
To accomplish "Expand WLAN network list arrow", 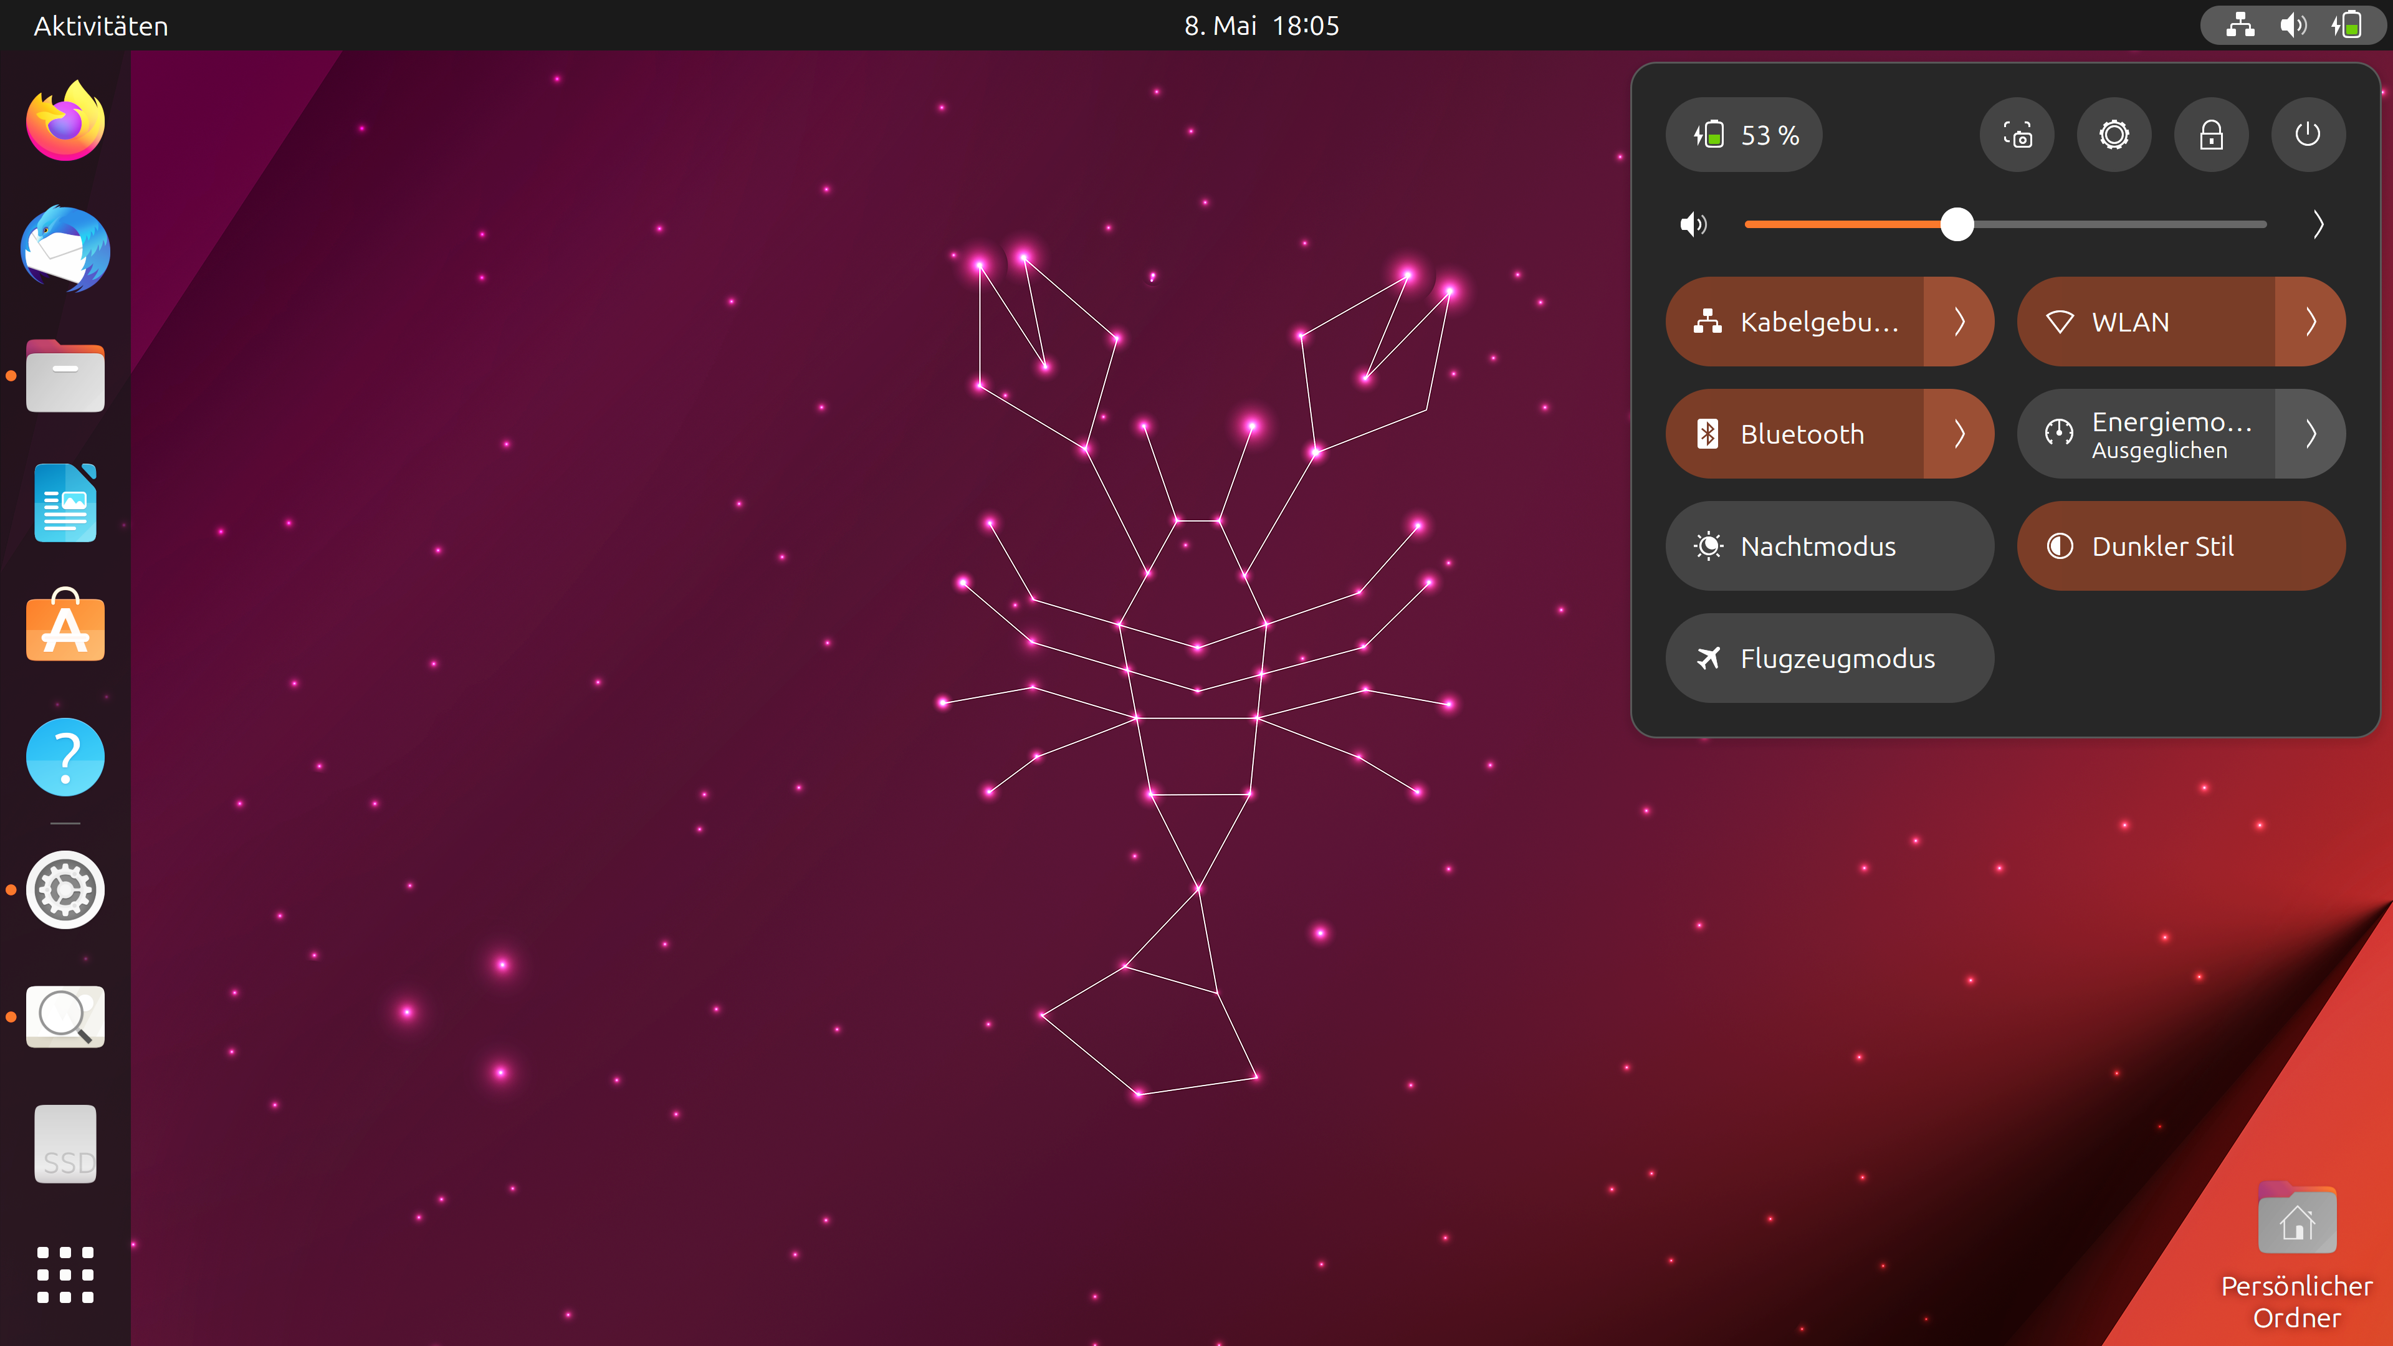I will click(x=2309, y=322).
